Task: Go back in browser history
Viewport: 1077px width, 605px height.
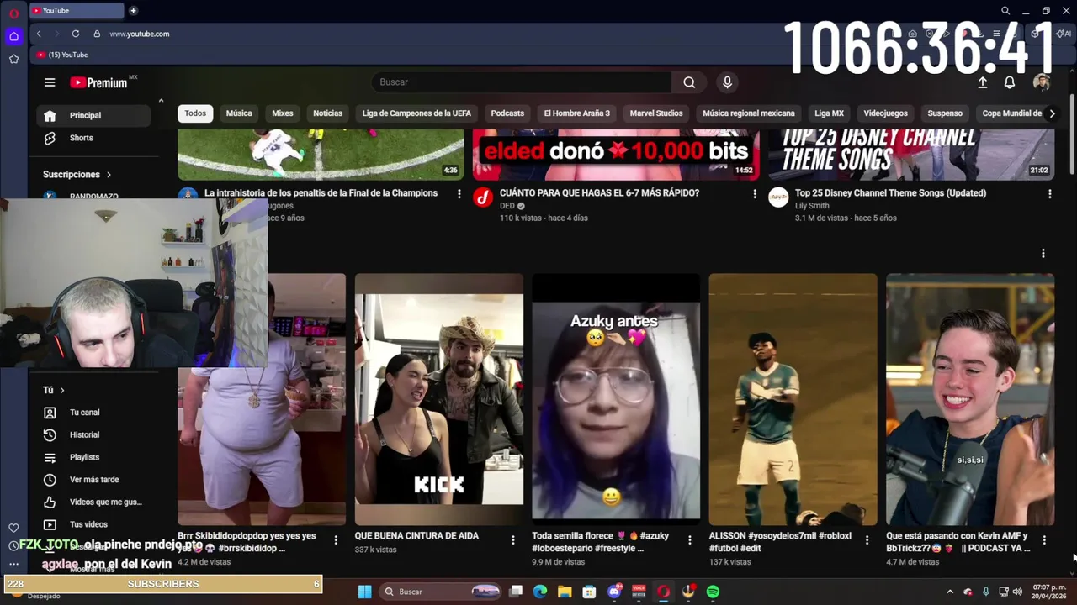Action: 39,34
